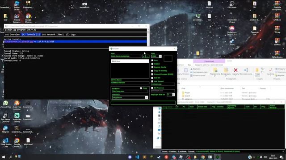Screen dimensions: 286x160
Task: Select the highlighted active tunnel row
Action: click(75, 42)
